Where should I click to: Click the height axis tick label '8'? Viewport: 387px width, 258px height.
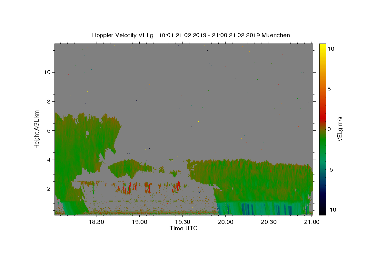click(49, 101)
